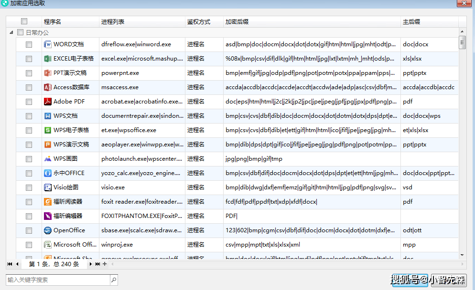Select the msaccess.exe process cell
The height and width of the screenshot is (290, 475).
[142, 87]
